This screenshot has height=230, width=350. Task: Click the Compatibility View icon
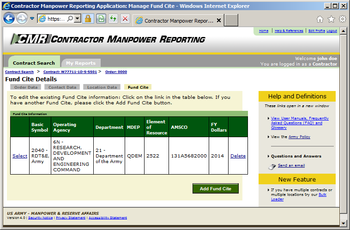pos(101,19)
